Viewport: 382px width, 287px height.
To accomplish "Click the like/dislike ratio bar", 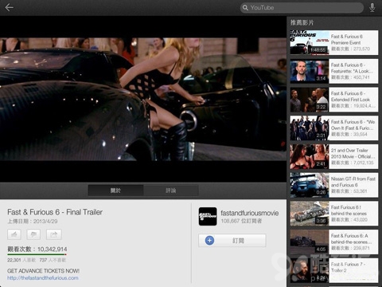I will click(x=37, y=254).
